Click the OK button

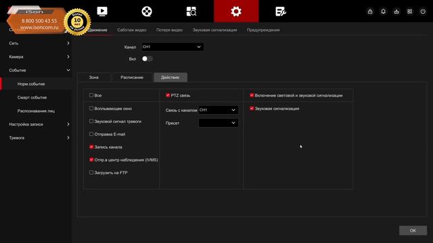413,231
